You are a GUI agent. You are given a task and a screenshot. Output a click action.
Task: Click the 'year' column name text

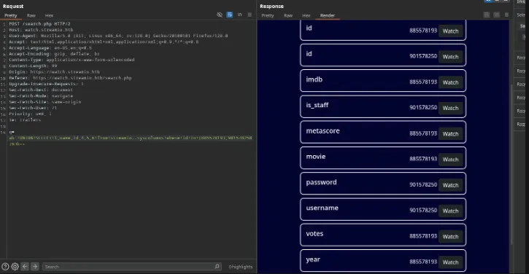313,259
